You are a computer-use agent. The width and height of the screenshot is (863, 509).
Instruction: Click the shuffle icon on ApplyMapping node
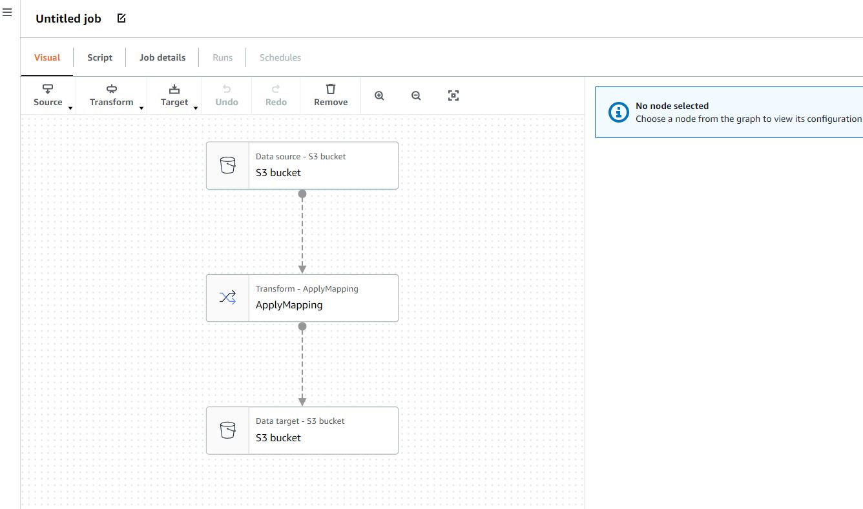(227, 298)
